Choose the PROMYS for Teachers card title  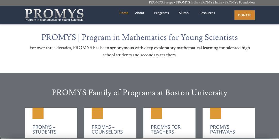coord(166,129)
